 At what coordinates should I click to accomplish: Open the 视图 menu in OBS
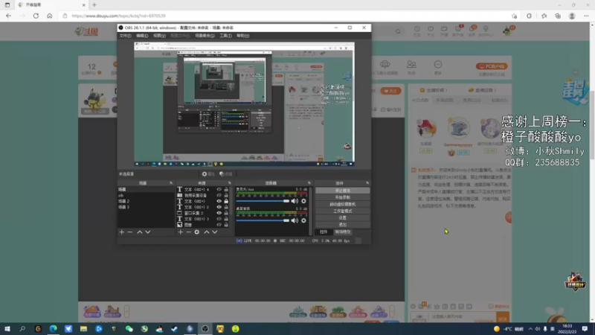[159, 36]
